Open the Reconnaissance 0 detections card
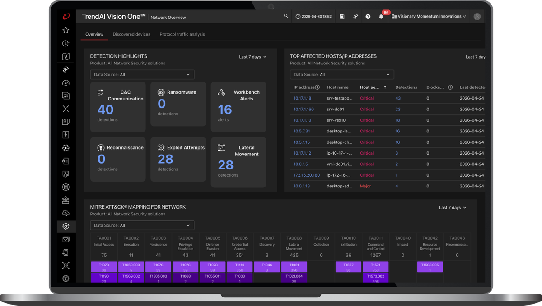 [118, 160]
